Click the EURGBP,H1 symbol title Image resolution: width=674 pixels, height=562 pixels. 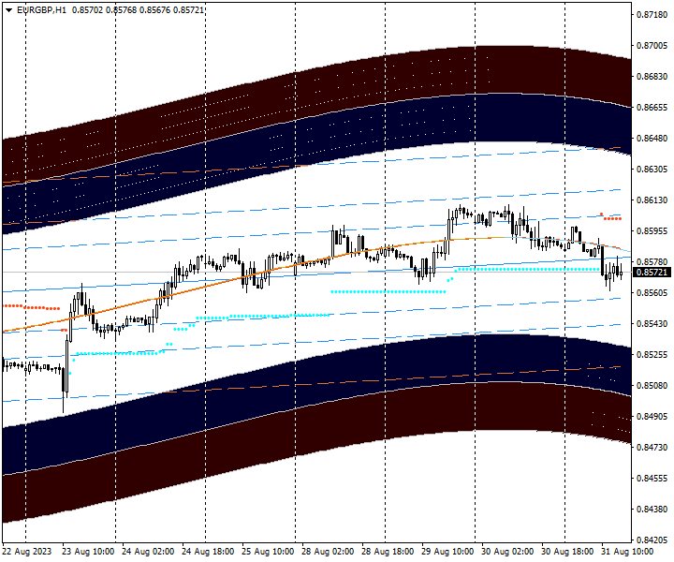pyautogui.click(x=38, y=9)
